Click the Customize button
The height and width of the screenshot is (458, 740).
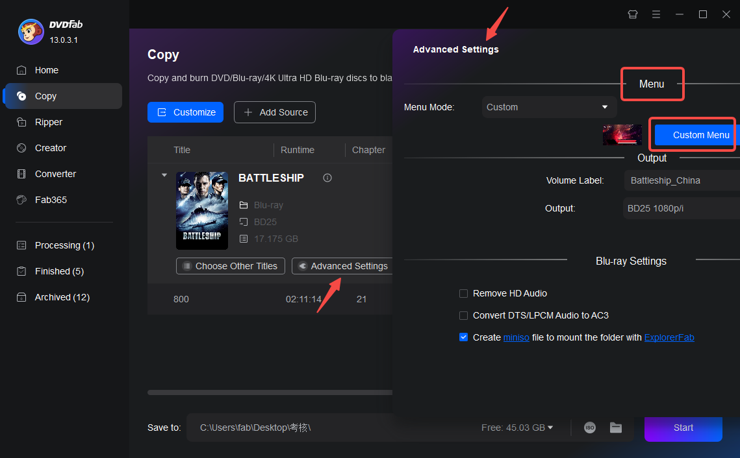tap(185, 112)
